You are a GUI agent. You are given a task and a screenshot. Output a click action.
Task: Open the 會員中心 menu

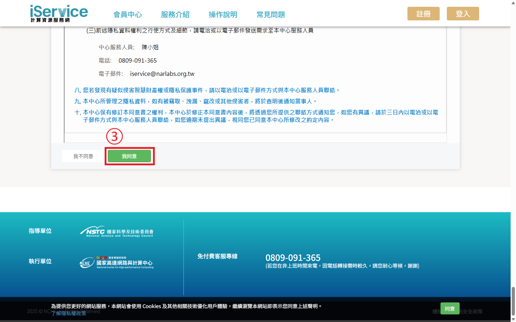[x=128, y=15]
